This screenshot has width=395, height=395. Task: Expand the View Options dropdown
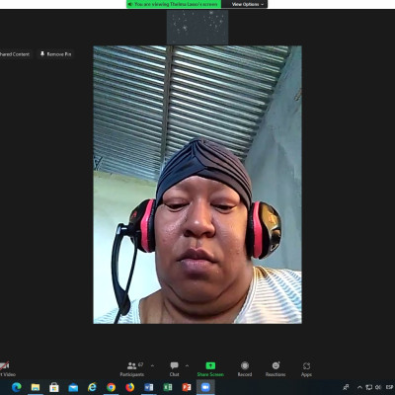[248, 4]
